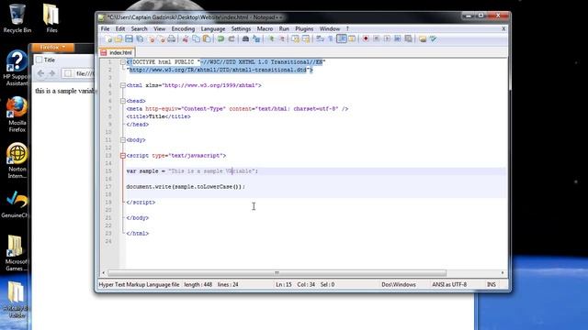Click the Zoom In toolbar icon

click(271, 38)
